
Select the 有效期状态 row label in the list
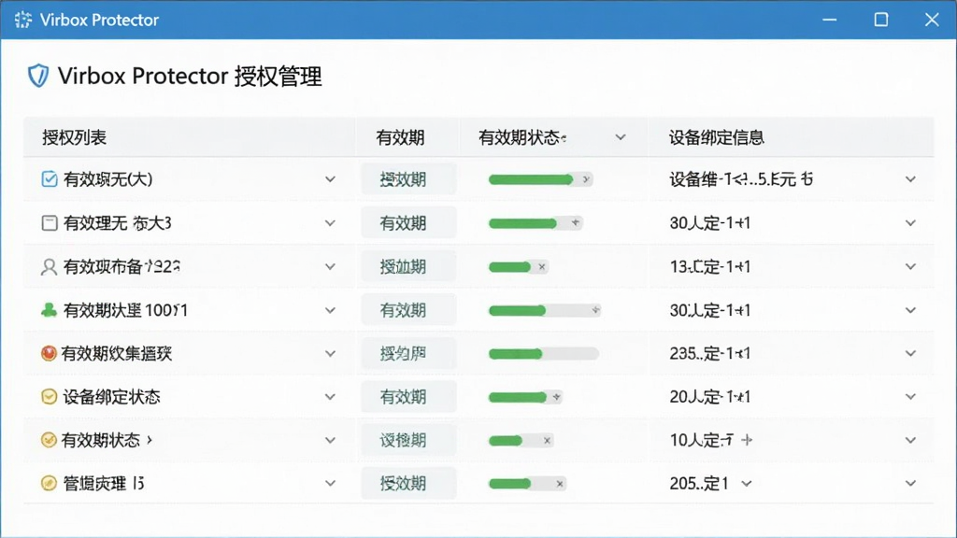pos(101,441)
